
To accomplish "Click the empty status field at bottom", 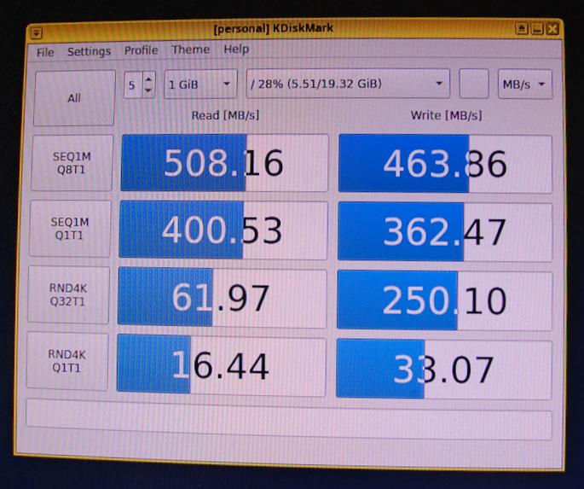I will 289,419.
